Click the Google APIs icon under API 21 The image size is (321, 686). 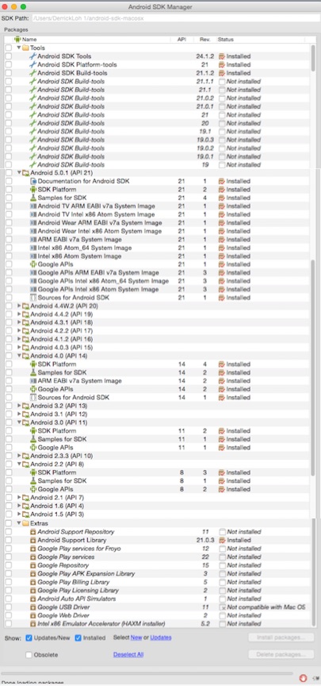click(x=33, y=264)
